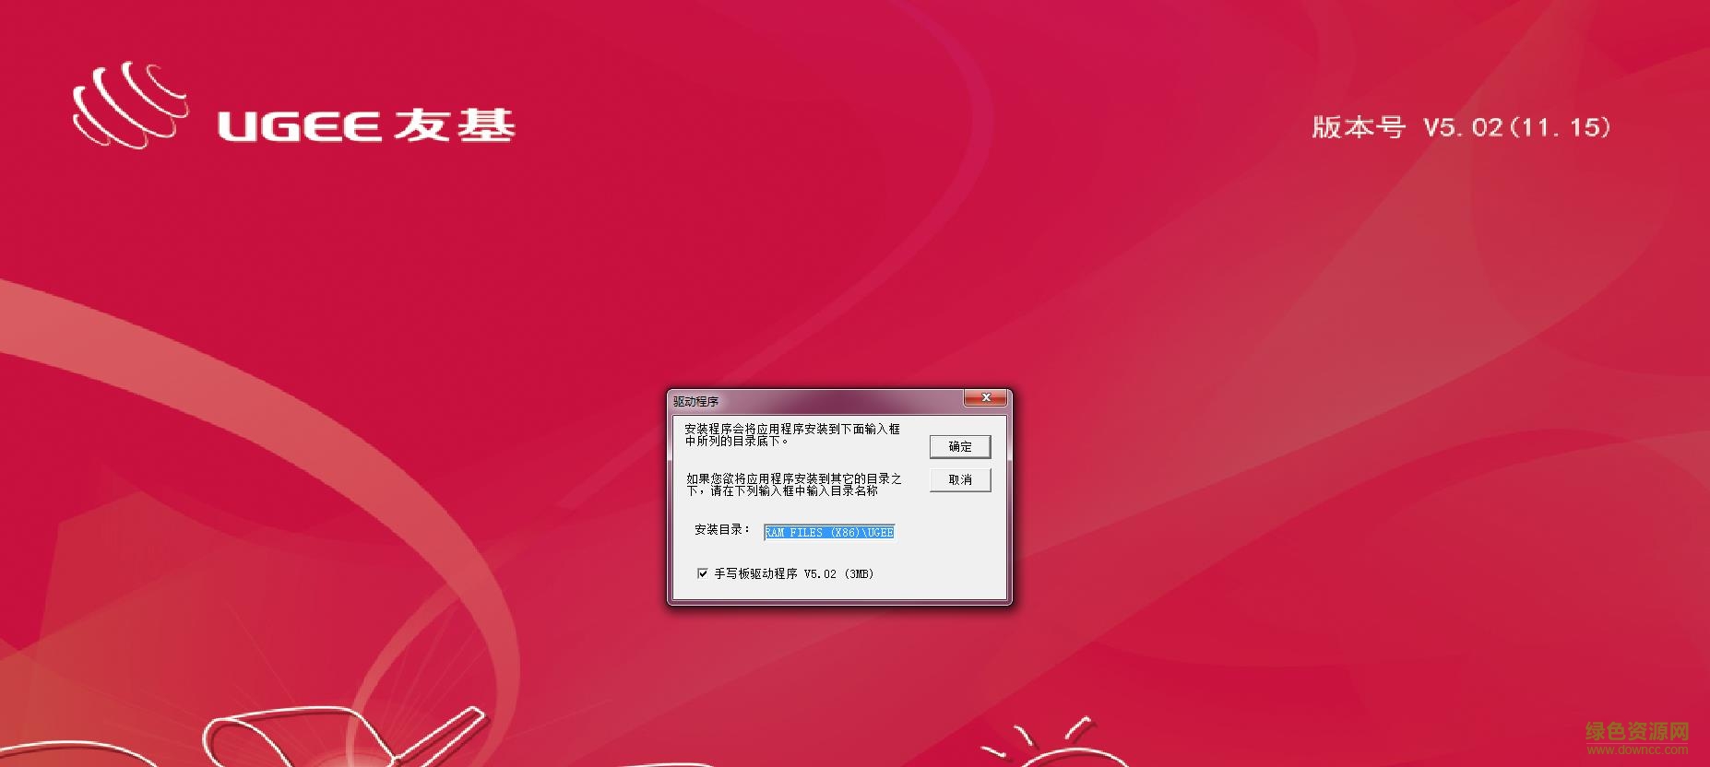Image resolution: width=1710 pixels, height=767 pixels.
Task: Click inside the 安装目录 path input field
Action: pos(828,533)
